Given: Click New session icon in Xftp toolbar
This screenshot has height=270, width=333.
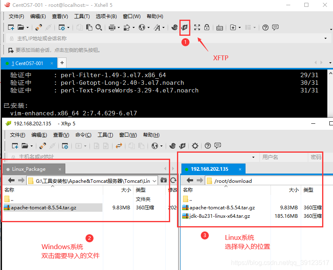Looking at the screenshot, I should [15, 146].
